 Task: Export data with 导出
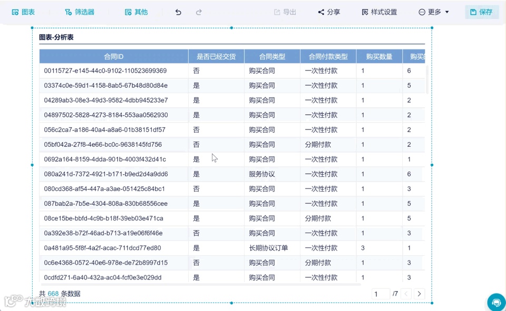click(x=285, y=12)
